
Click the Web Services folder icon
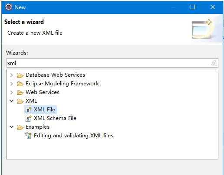pos(20,92)
